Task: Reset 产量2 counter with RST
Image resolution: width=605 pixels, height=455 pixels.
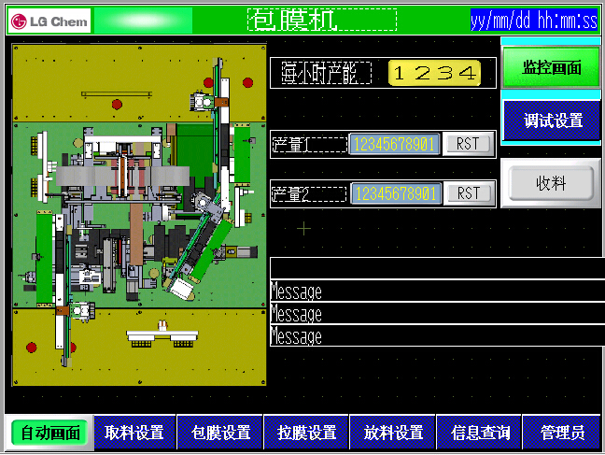Action: pos(469,193)
